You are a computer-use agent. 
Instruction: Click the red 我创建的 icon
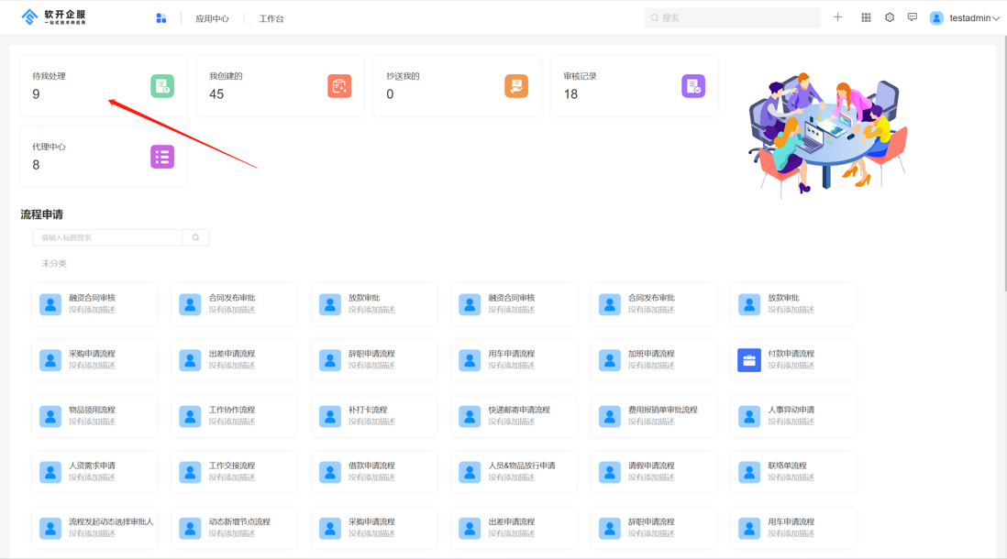coord(339,86)
